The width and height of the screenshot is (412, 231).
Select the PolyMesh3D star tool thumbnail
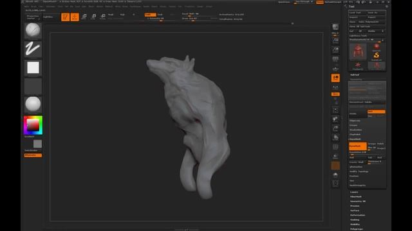coord(358,65)
